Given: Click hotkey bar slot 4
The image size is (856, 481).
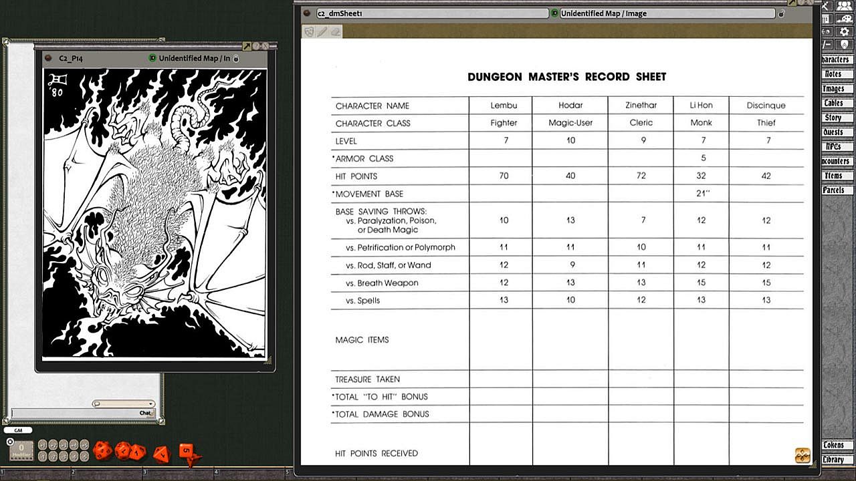Looking at the screenshot, I should tap(249, 474).
